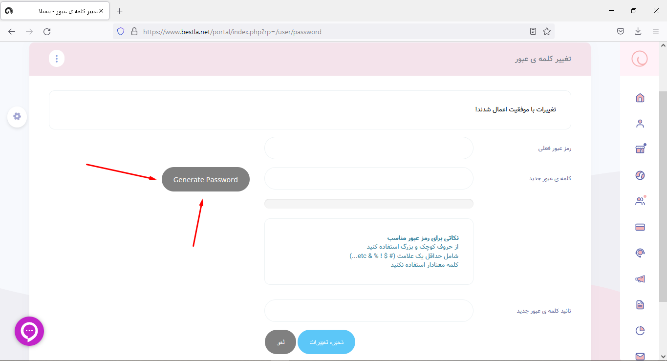This screenshot has width=667, height=361.
Task: Open the document icon in sidebar
Action: click(x=640, y=305)
